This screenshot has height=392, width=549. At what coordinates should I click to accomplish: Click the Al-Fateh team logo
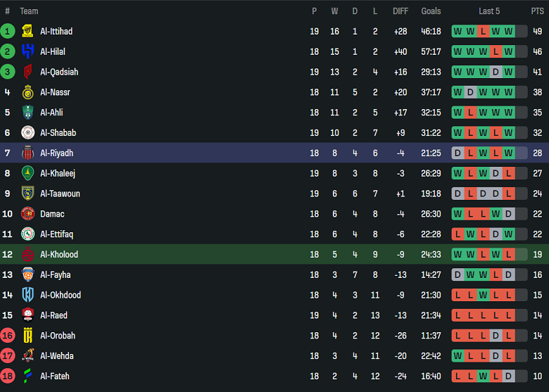coord(27,376)
